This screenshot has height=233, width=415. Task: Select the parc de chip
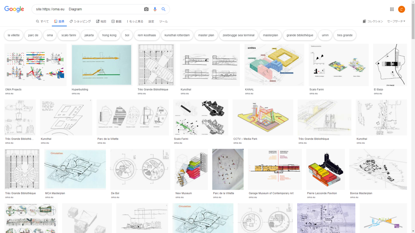[x=33, y=35]
